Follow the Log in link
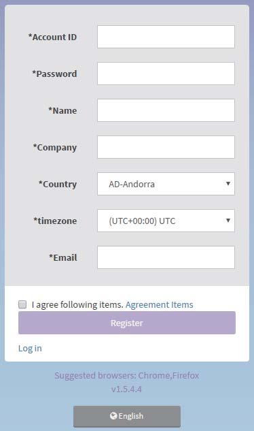Image resolution: width=254 pixels, height=431 pixels. coord(30,348)
